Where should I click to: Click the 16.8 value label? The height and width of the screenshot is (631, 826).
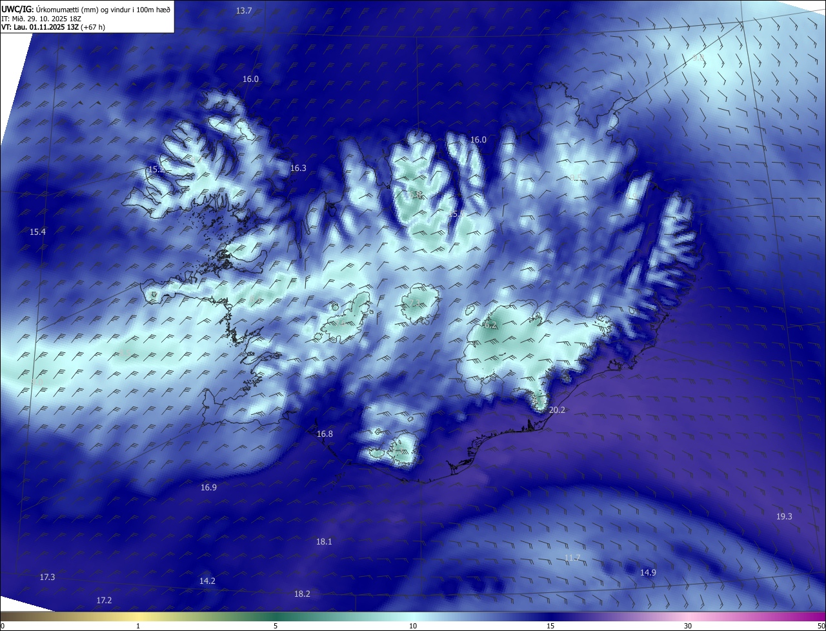(325, 434)
